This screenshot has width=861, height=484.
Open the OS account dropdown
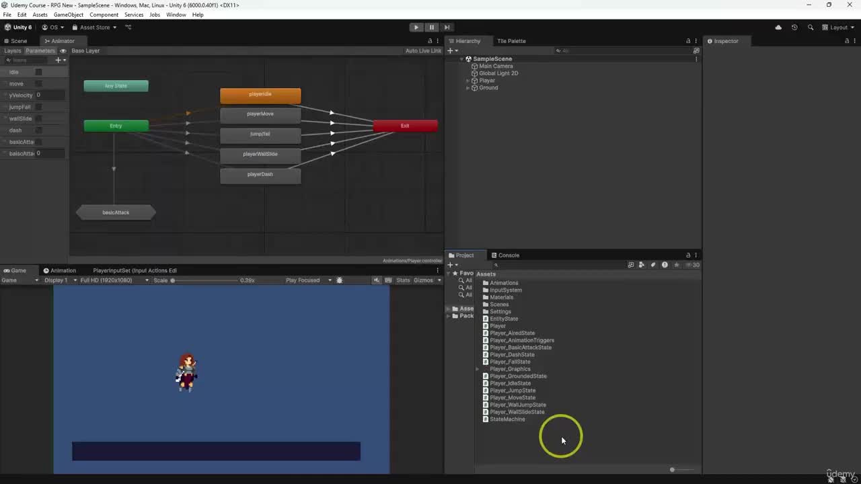53,28
